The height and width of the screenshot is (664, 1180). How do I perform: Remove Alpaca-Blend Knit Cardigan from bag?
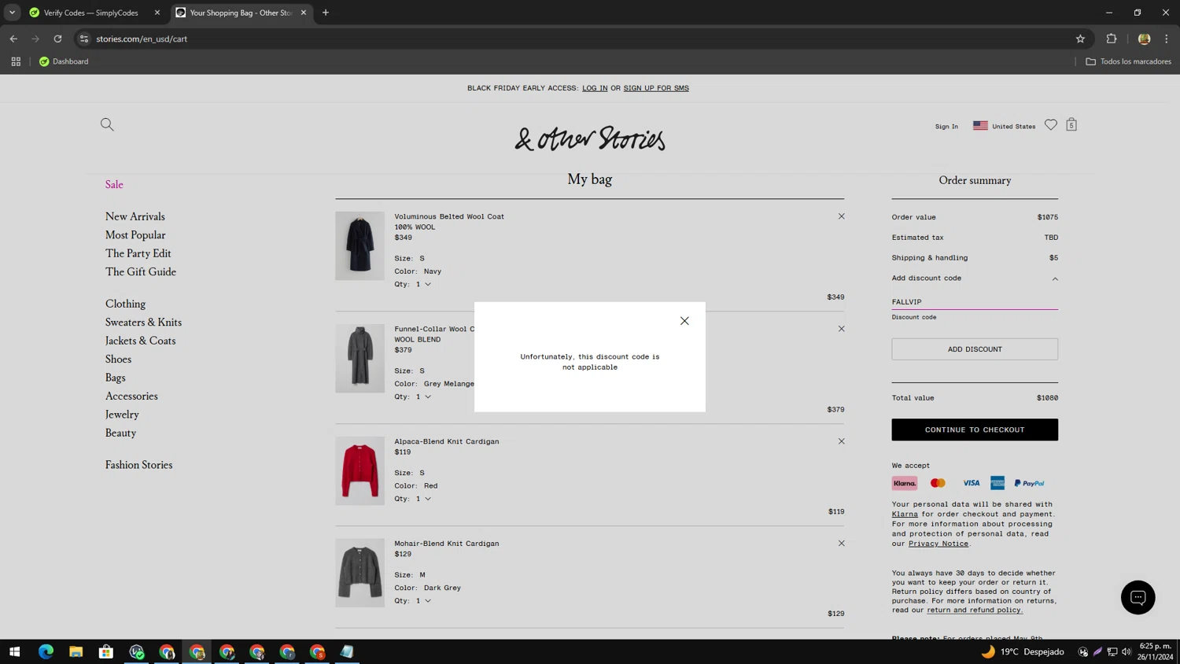[x=841, y=441]
